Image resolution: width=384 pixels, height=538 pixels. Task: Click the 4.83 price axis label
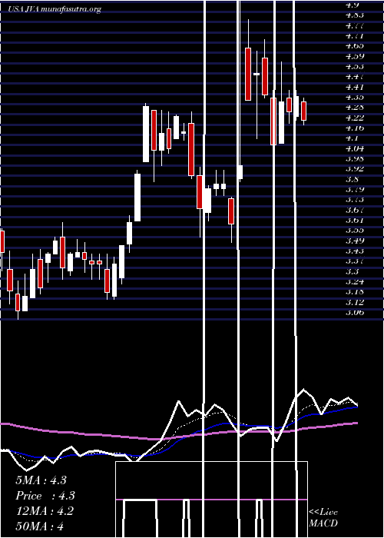coord(355,15)
